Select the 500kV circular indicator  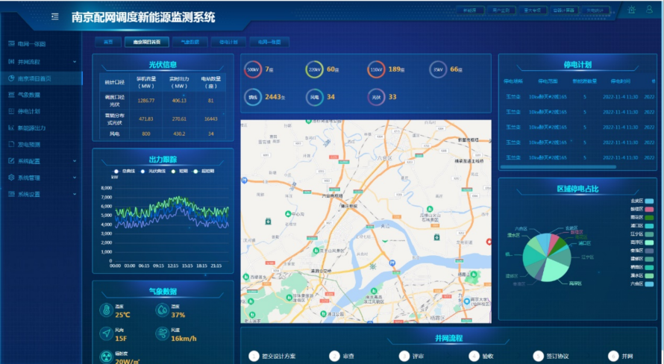pyautogui.click(x=252, y=69)
